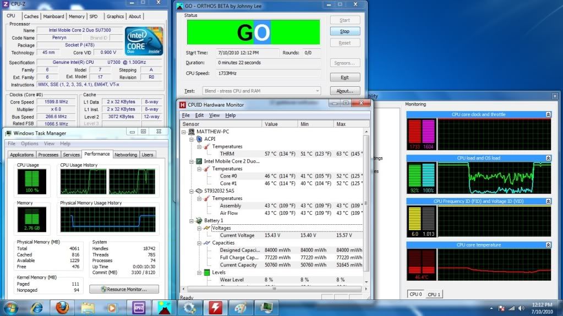Click the Capacities icon in tree
The width and height of the screenshot is (563, 316).
207,243
